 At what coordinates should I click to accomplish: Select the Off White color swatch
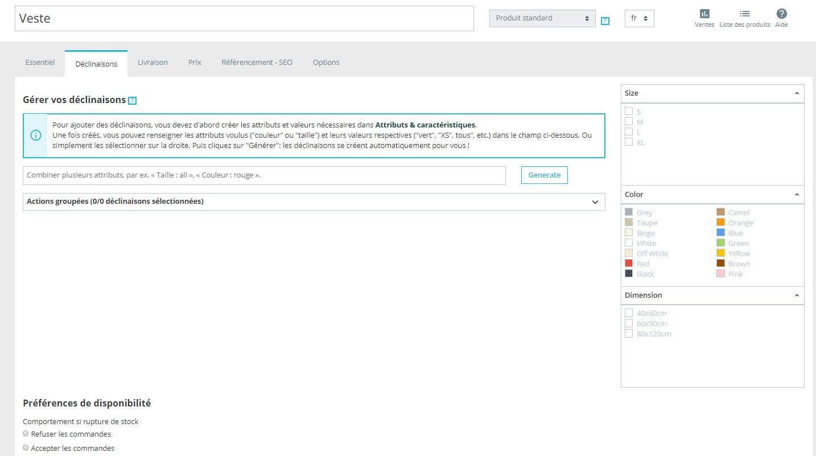point(629,253)
